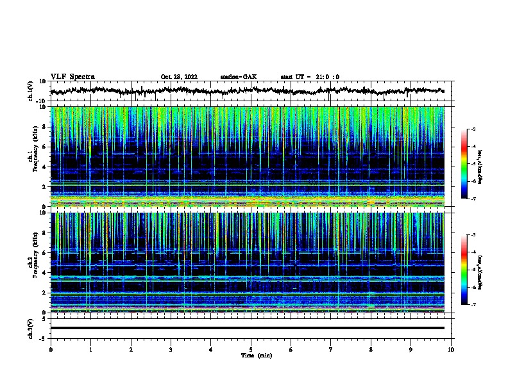Click the "VLF Spectra" plot title
The width and height of the screenshot is (508, 392).
point(72,77)
